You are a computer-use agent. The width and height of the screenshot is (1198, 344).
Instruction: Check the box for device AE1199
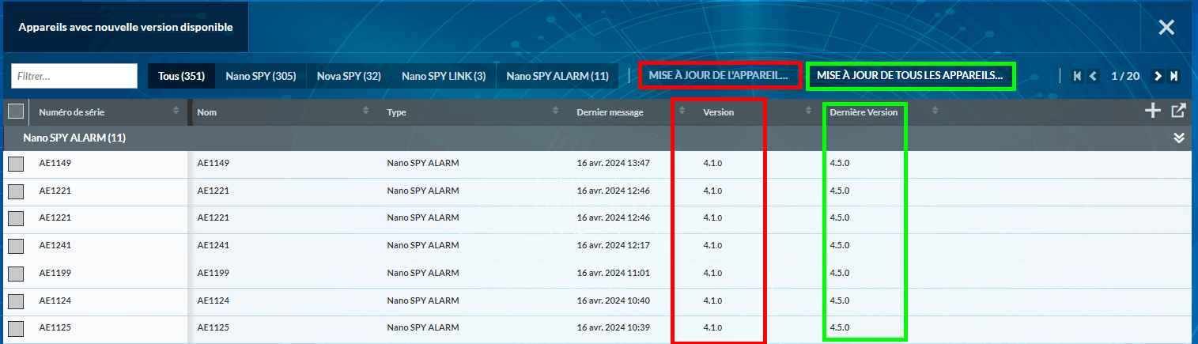[16, 274]
